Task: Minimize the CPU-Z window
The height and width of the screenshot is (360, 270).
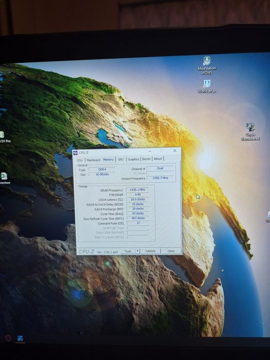Action: (150, 151)
